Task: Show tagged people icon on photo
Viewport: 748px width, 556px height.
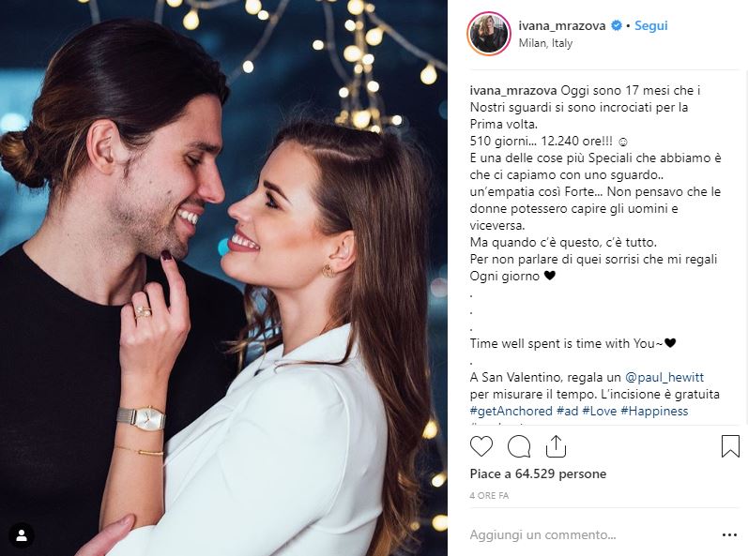Action: [x=22, y=535]
